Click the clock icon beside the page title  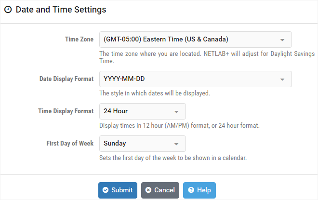[x=8, y=10]
